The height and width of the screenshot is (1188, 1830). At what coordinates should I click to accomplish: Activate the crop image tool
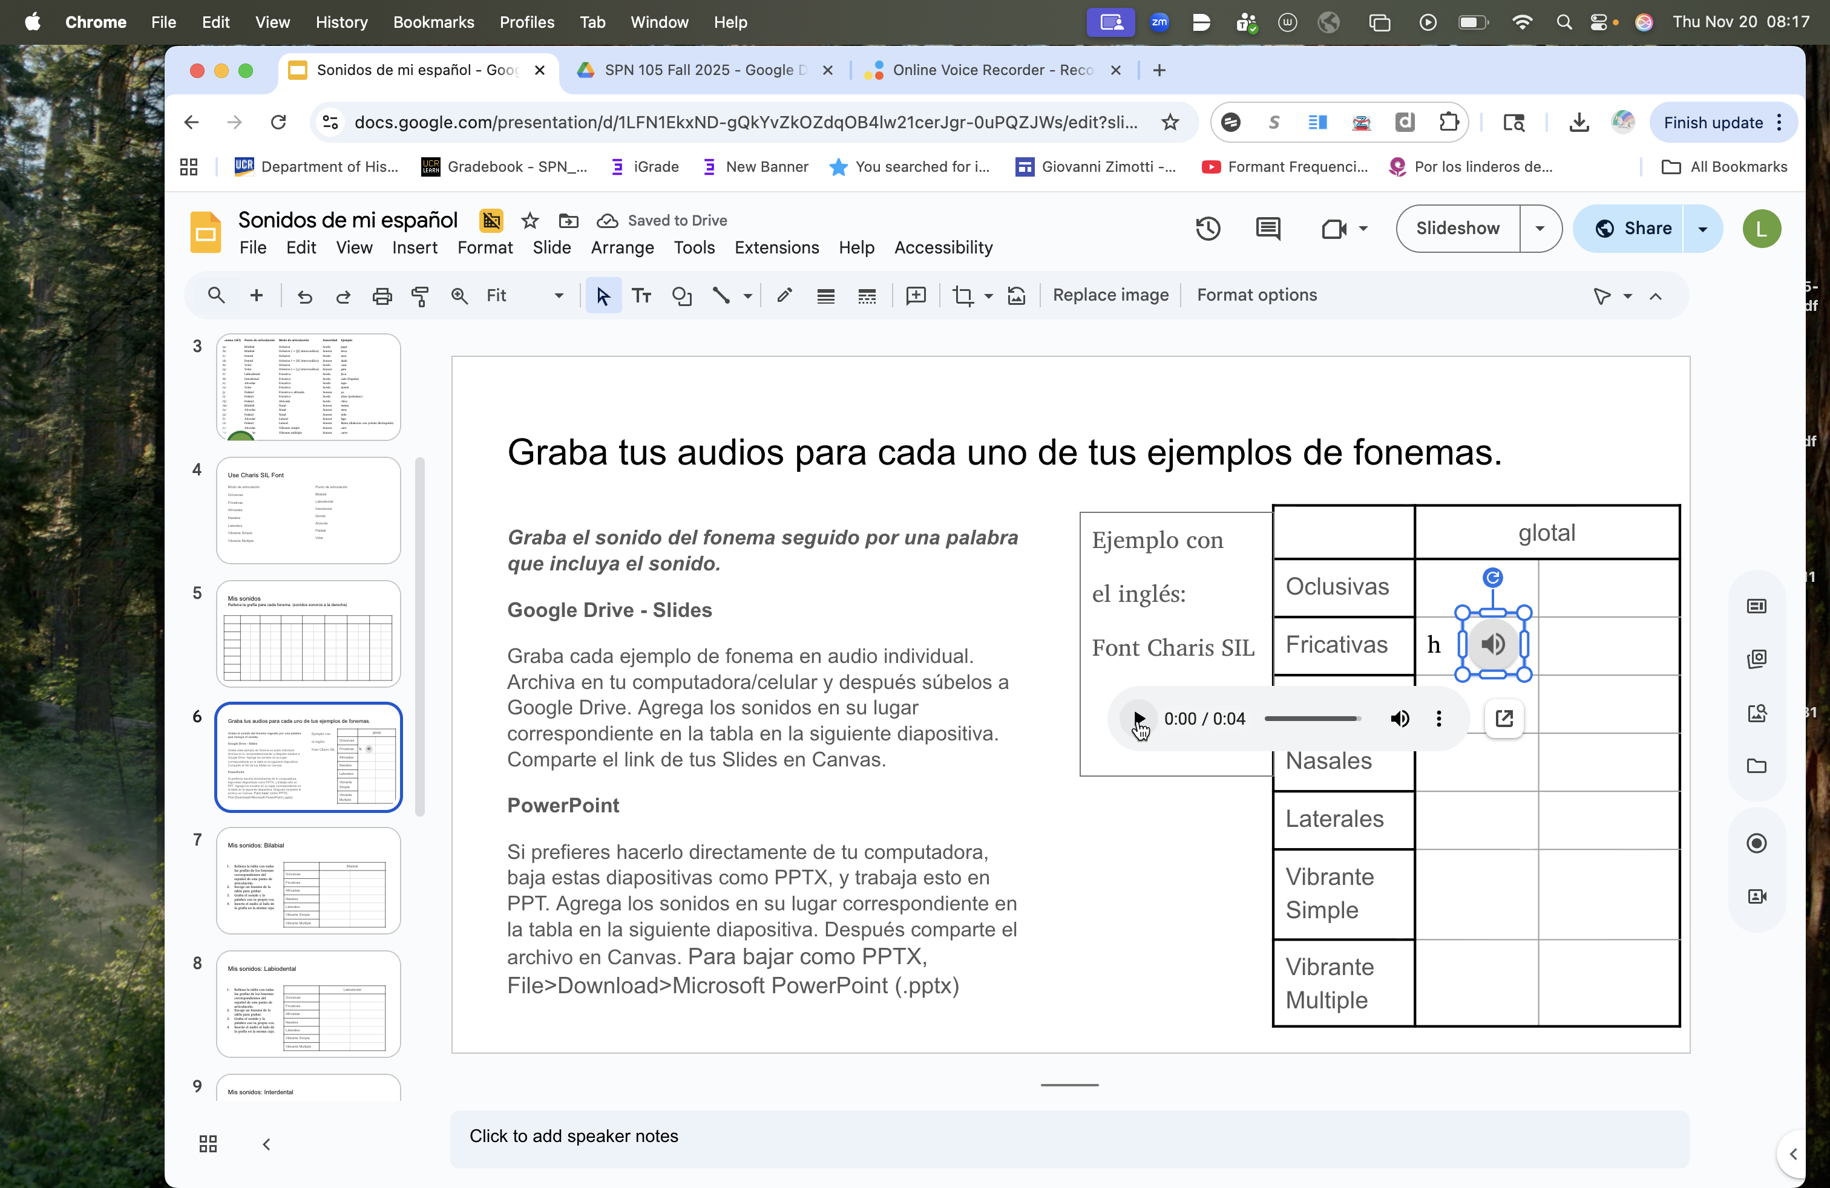(x=963, y=296)
